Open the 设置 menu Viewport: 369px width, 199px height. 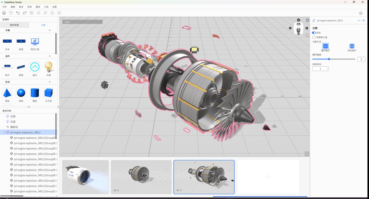point(54,7)
